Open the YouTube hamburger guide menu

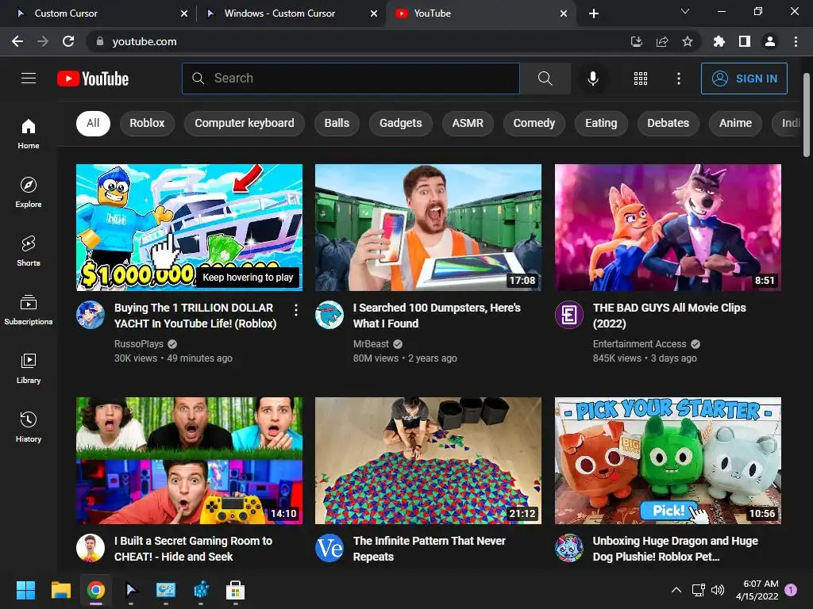click(x=29, y=79)
